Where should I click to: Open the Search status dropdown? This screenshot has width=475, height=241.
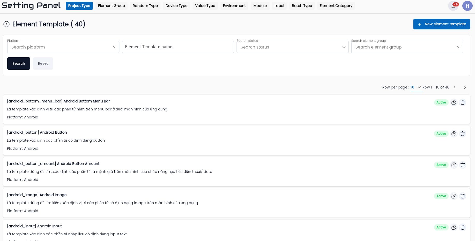tap(293, 47)
